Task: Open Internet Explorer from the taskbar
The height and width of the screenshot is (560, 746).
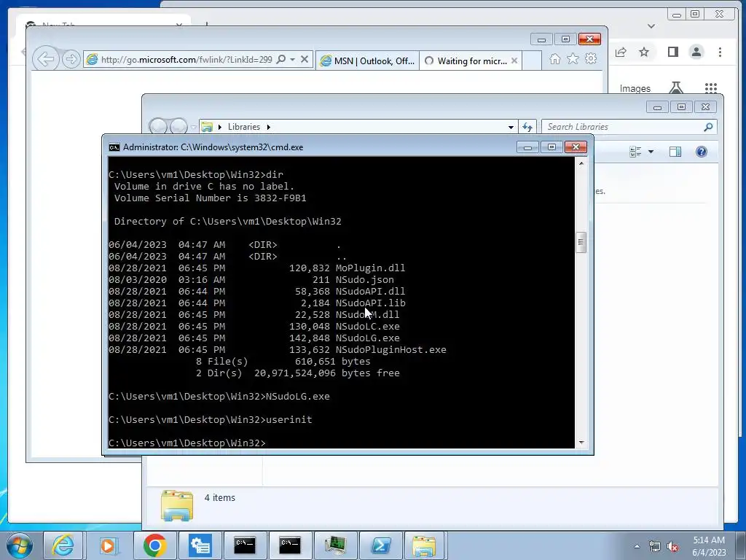Action: [x=63, y=545]
